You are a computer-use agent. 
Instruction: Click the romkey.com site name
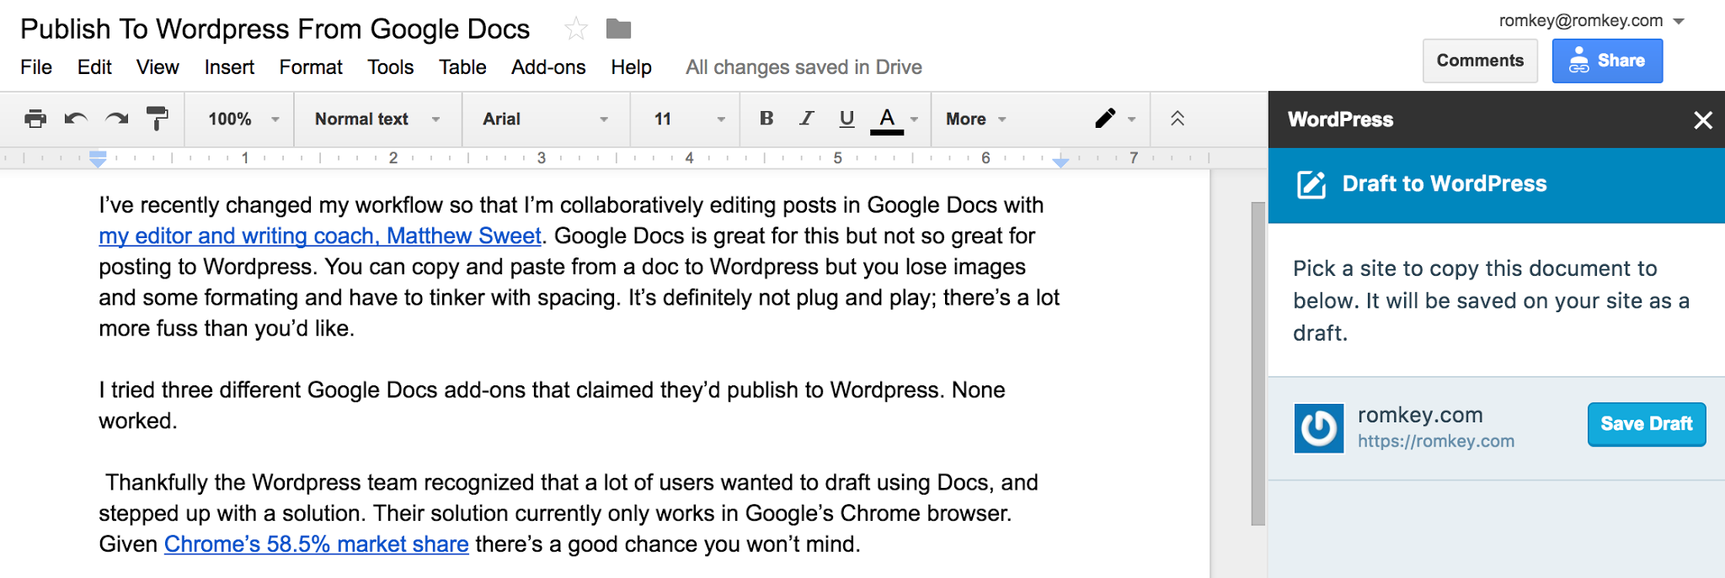[1420, 415]
